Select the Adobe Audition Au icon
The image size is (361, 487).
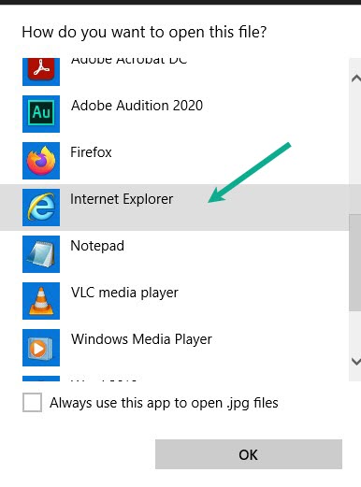[41, 114]
